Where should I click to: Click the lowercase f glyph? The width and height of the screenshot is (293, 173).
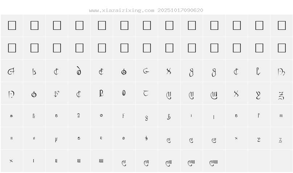pos(124,116)
